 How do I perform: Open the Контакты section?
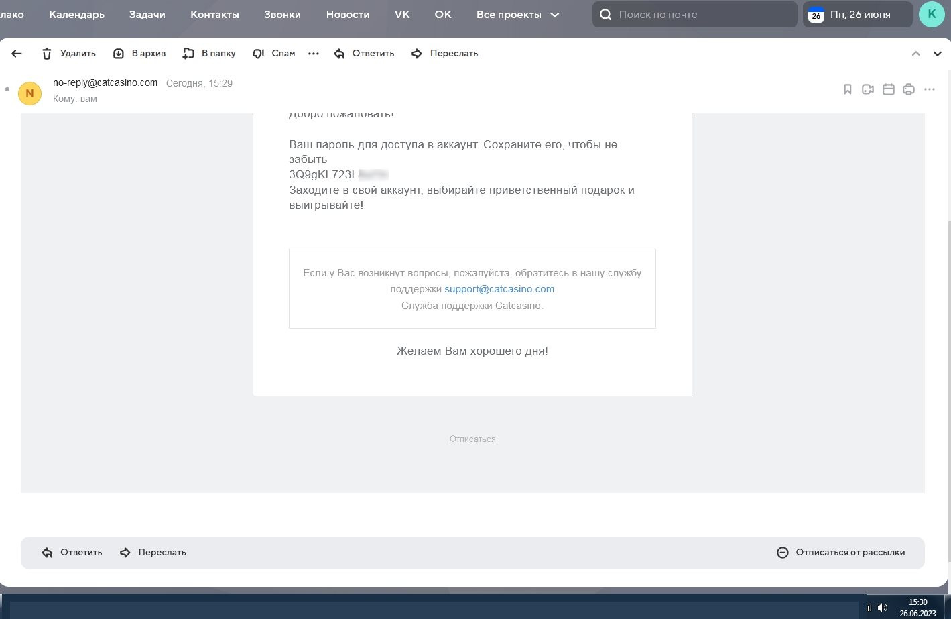tap(214, 15)
